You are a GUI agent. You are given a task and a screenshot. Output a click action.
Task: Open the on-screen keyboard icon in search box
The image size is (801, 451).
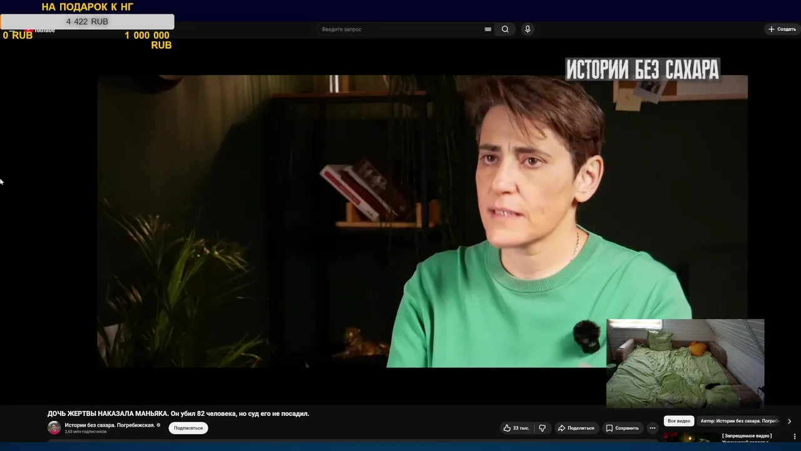(488, 29)
